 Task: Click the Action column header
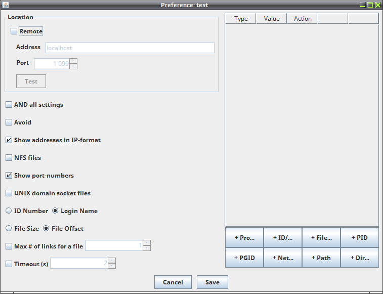[x=302, y=19]
